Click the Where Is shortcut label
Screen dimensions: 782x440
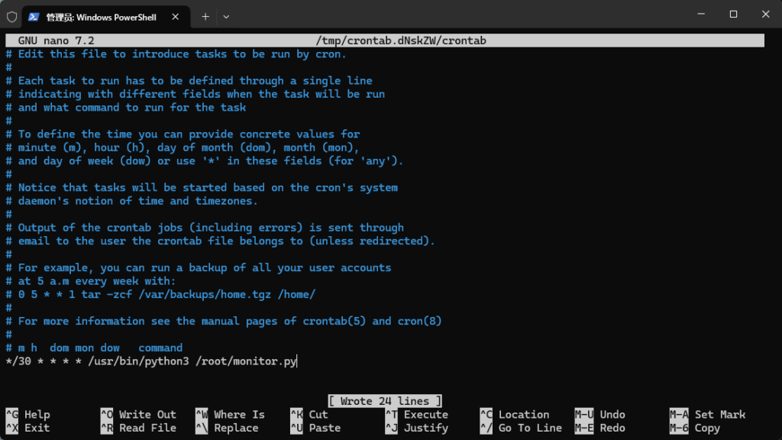point(239,415)
